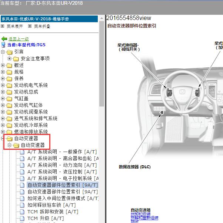
Task: Click the folder icon of 概述
Action: (x=9, y=65)
